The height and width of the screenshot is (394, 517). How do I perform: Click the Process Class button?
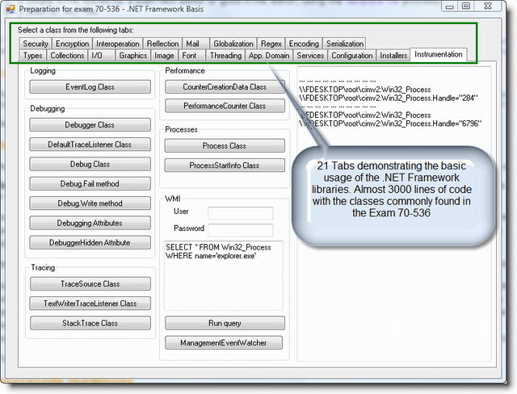pyautogui.click(x=225, y=145)
